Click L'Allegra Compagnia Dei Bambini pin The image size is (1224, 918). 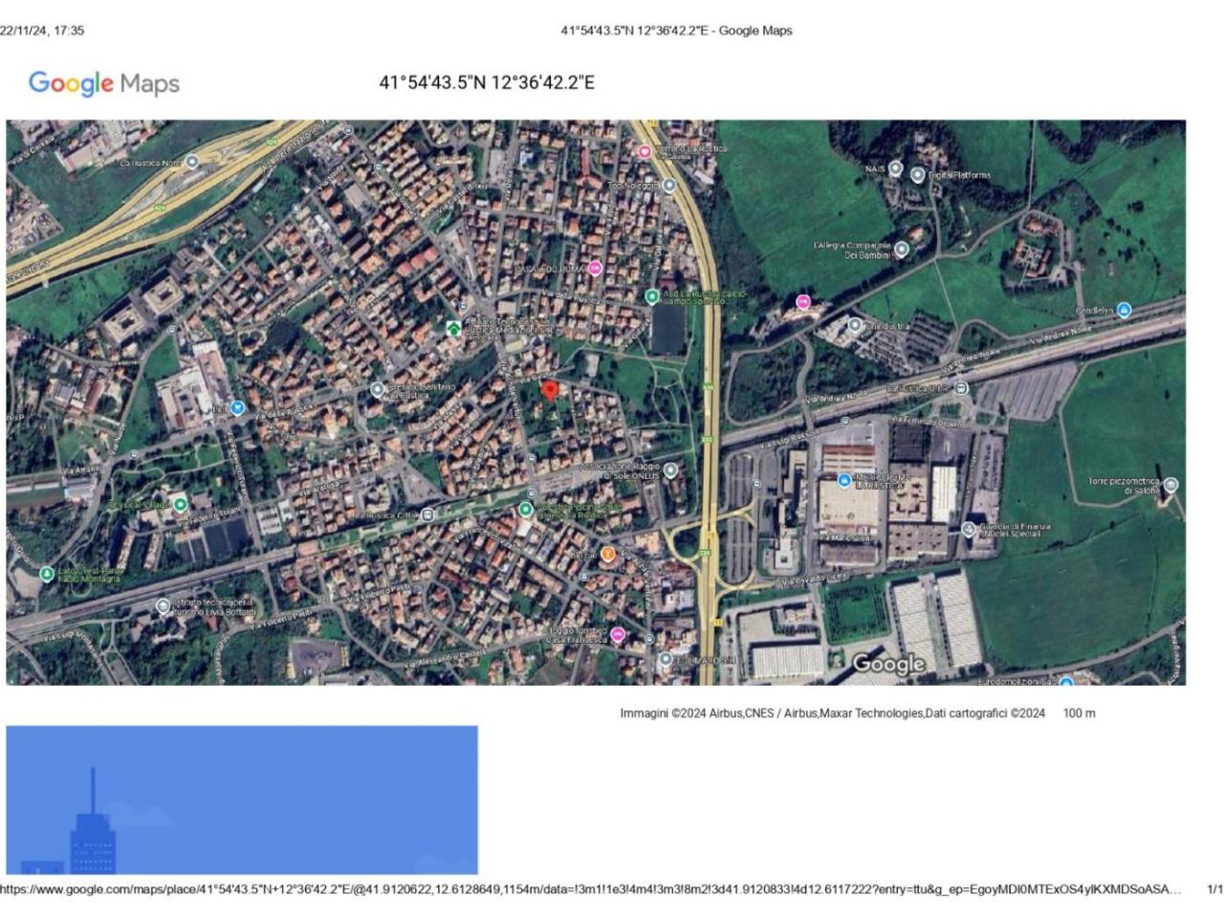click(x=901, y=249)
